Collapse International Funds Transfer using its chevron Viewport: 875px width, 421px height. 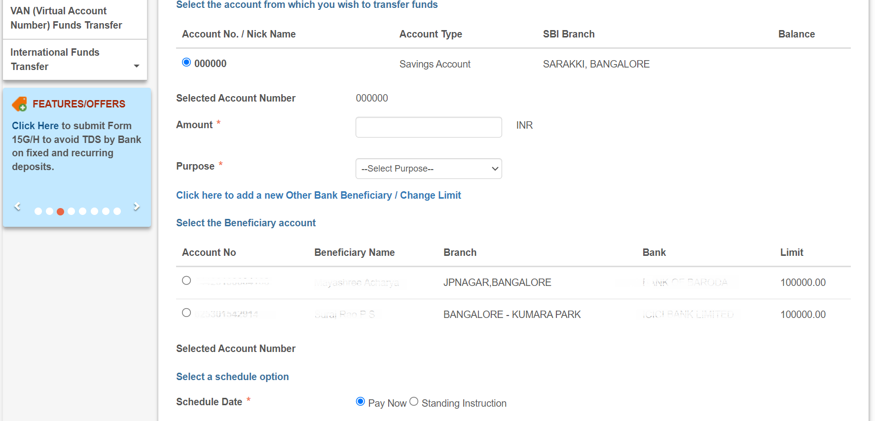point(137,66)
